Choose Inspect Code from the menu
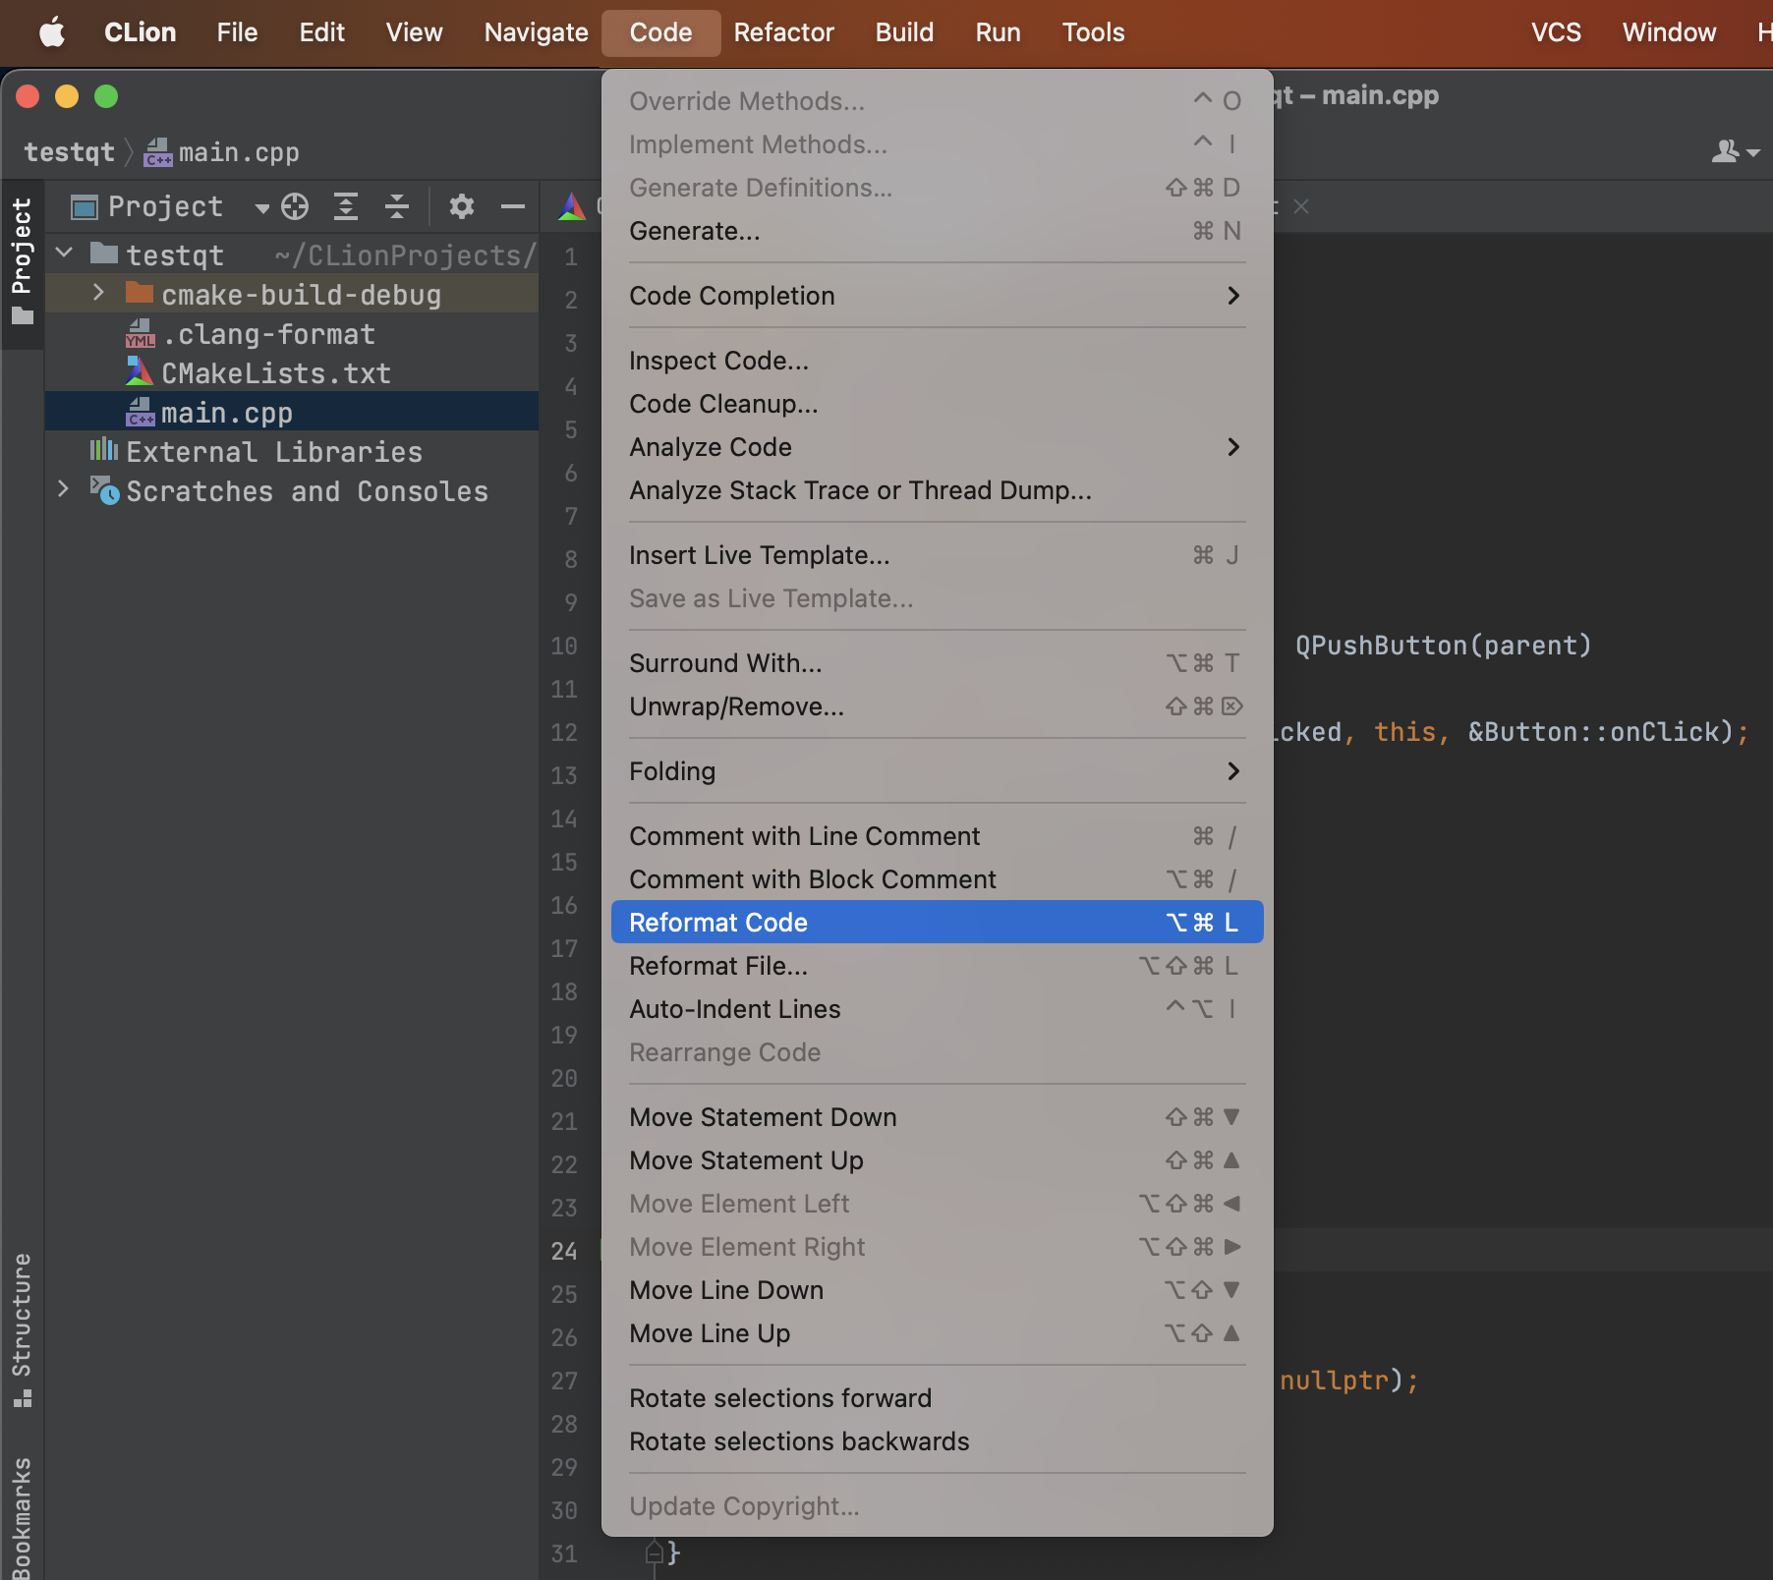 pyautogui.click(x=719, y=360)
